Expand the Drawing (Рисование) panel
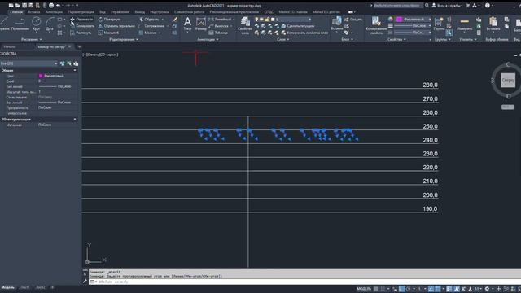521x293 pixels. [32, 39]
